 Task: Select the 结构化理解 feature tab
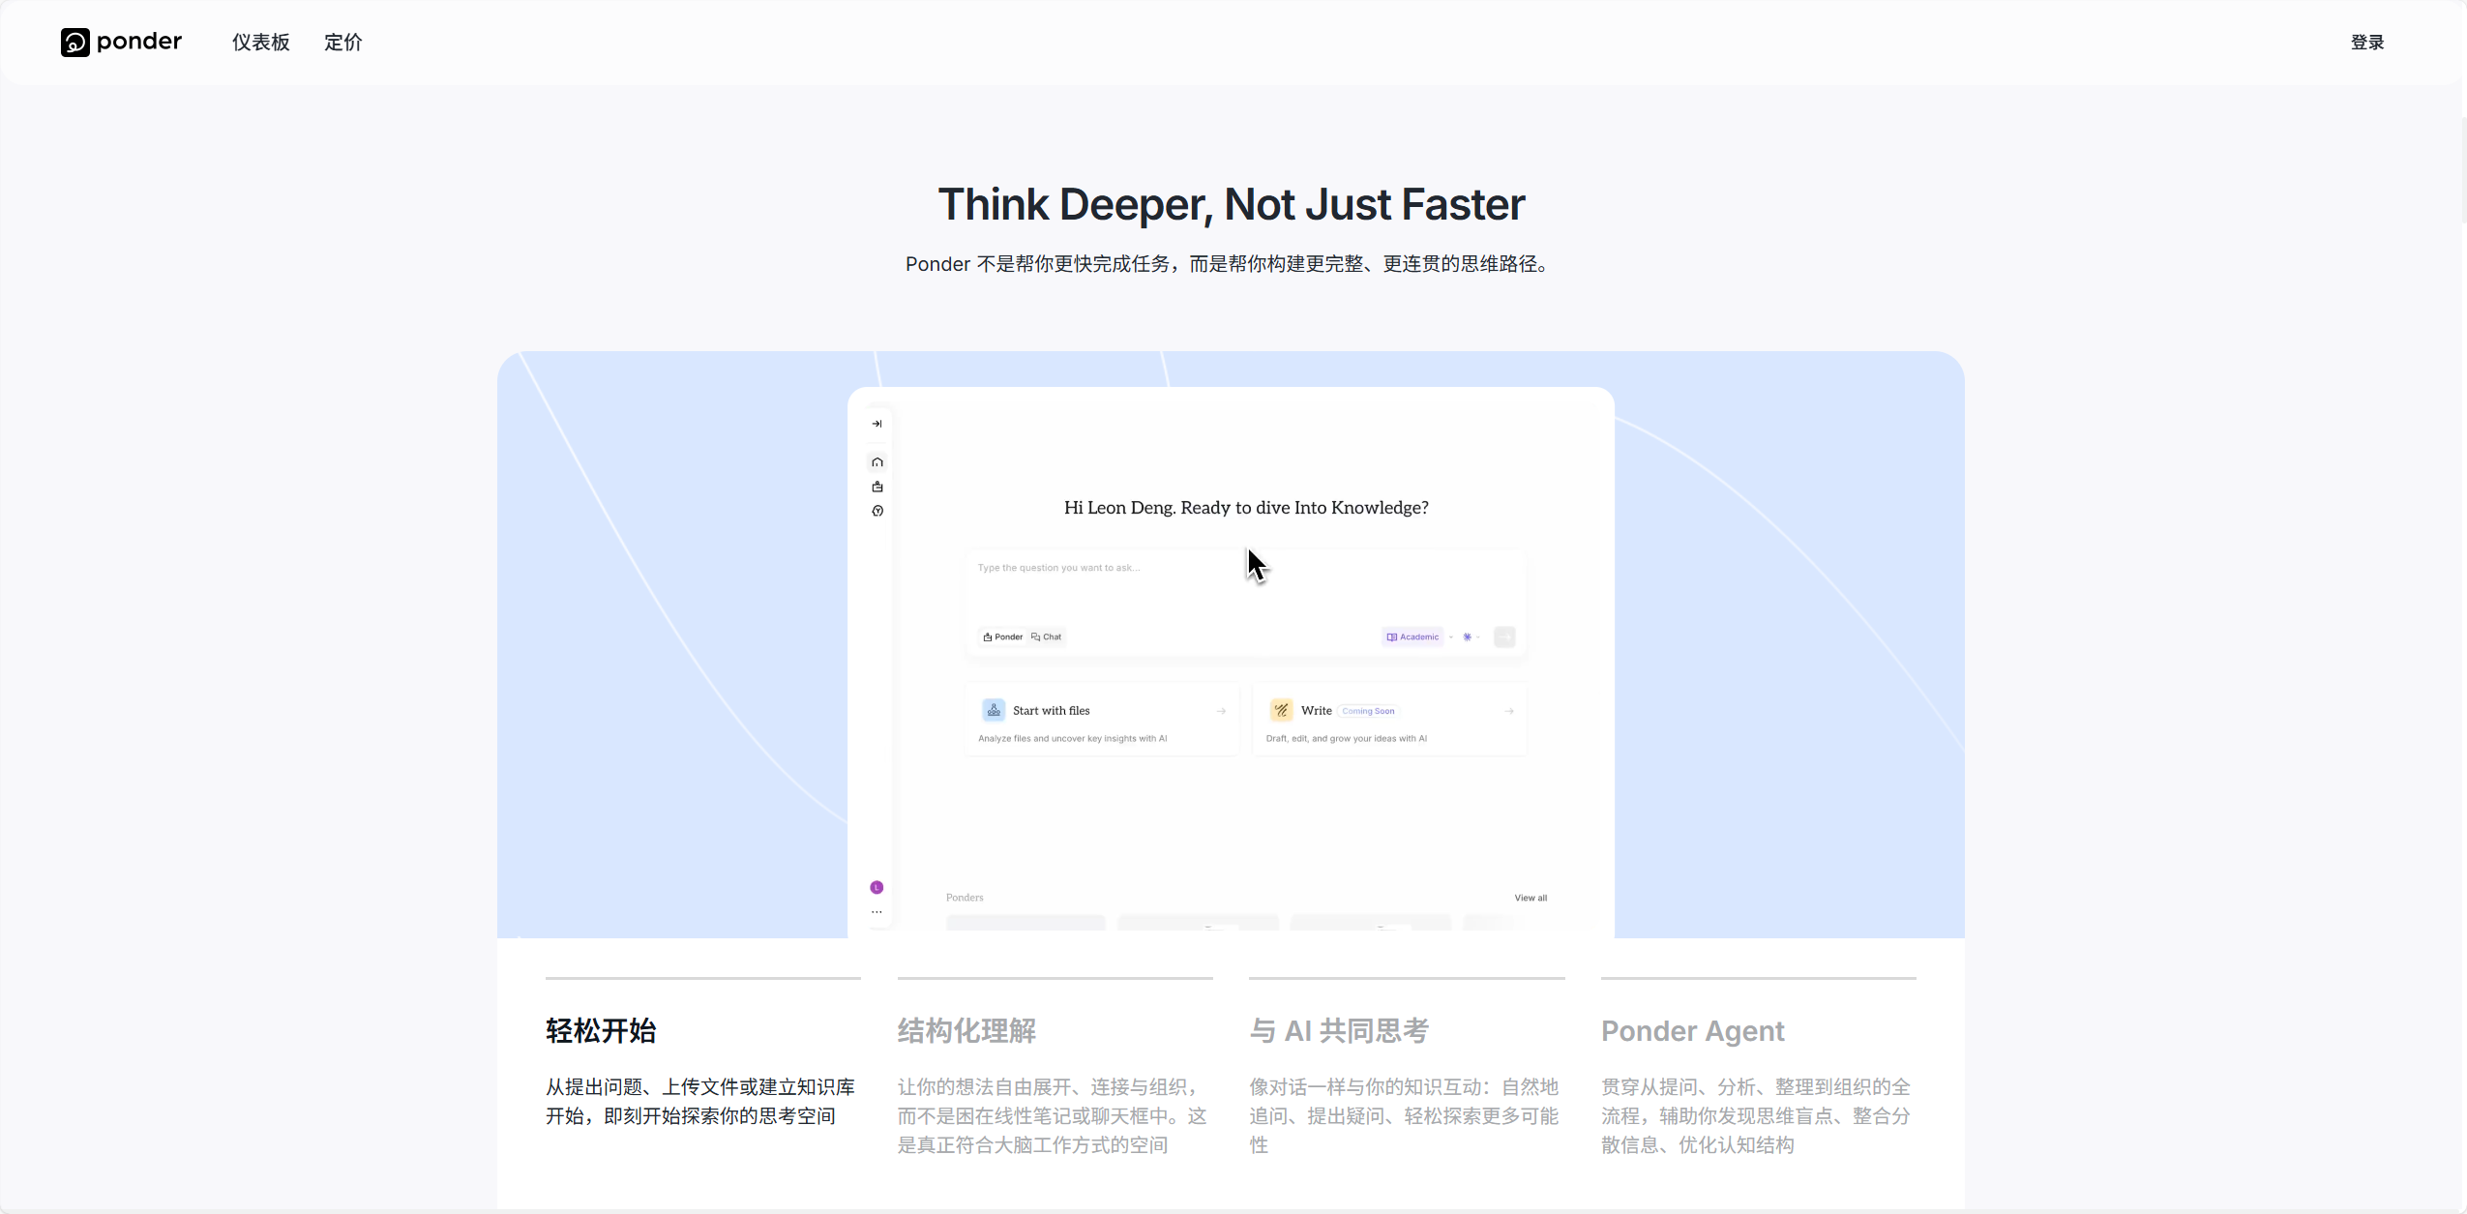click(x=967, y=1031)
